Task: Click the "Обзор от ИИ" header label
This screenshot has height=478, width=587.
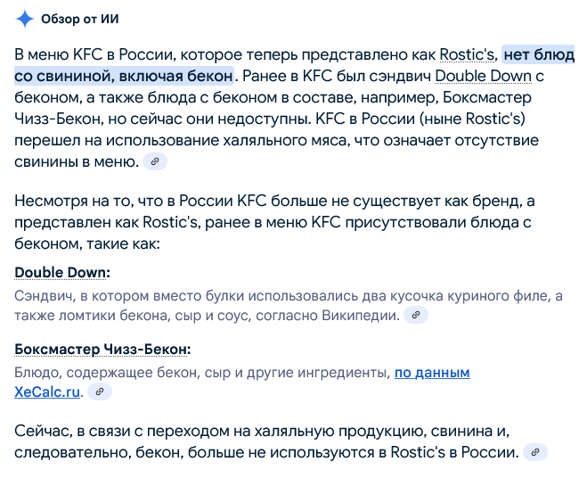Action: click(80, 19)
